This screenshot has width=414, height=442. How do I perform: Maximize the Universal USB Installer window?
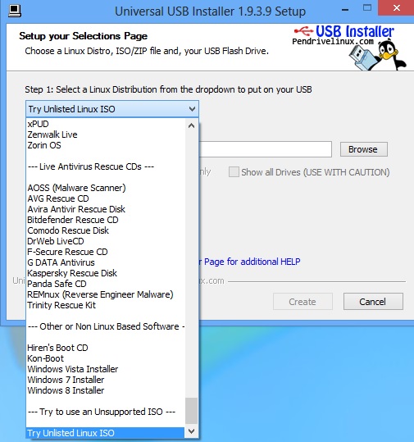point(367,8)
